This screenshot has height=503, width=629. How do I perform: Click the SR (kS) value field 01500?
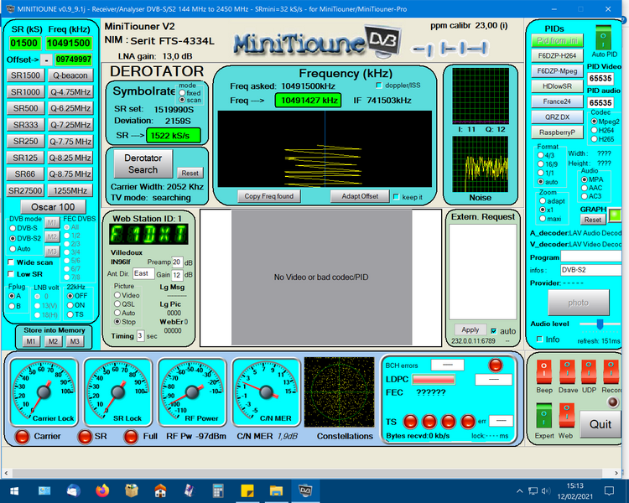[x=24, y=44]
